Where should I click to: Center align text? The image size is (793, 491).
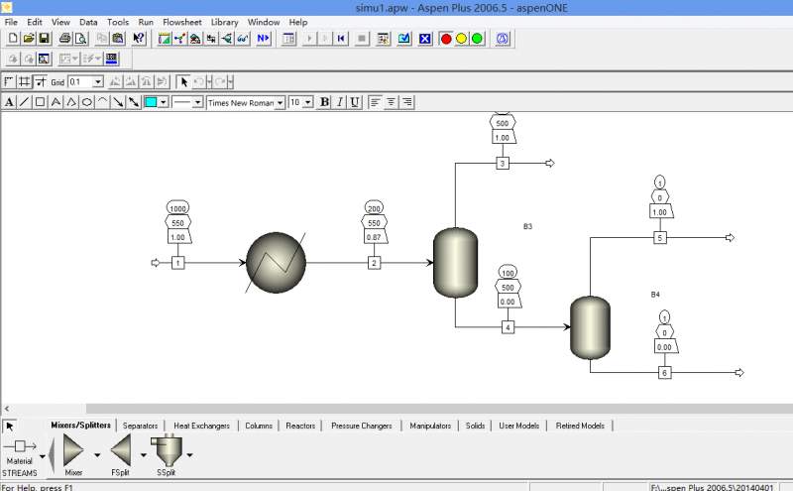pyautogui.click(x=391, y=102)
